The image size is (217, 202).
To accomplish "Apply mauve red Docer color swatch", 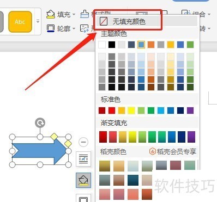I will coord(176,165).
